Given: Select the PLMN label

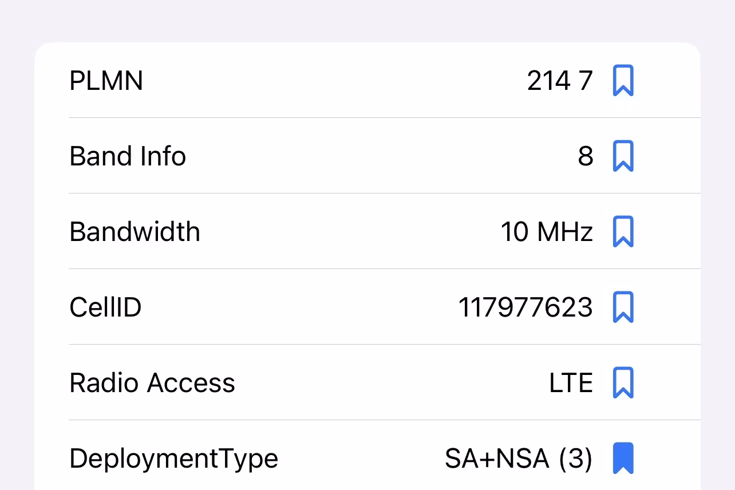Looking at the screenshot, I should (106, 81).
